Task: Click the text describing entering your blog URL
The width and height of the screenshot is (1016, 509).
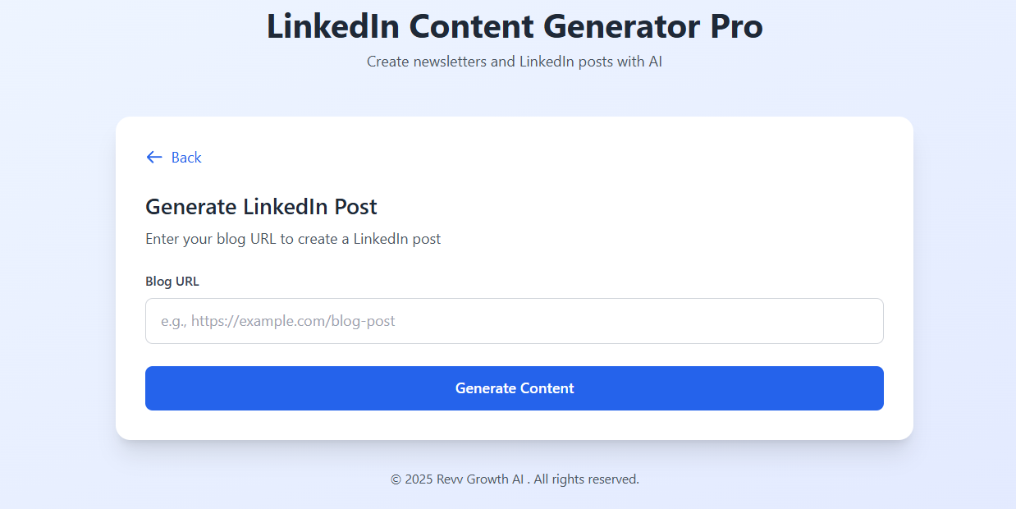Action: (292, 239)
